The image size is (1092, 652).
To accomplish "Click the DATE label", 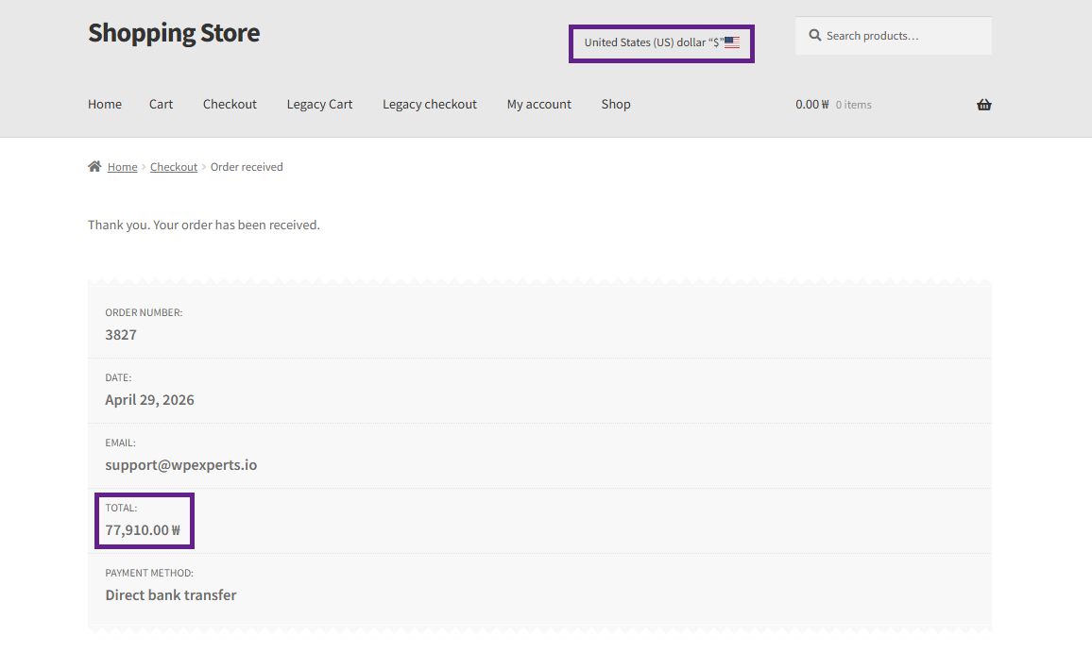I will [118, 377].
